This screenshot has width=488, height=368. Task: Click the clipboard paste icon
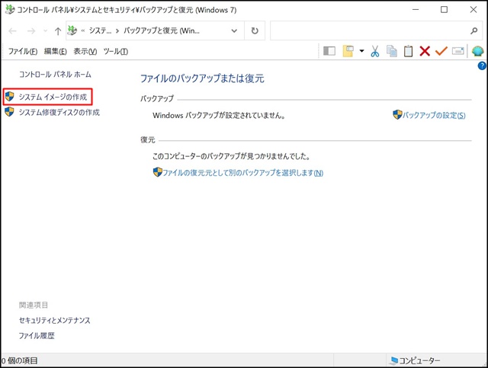click(x=408, y=51)
